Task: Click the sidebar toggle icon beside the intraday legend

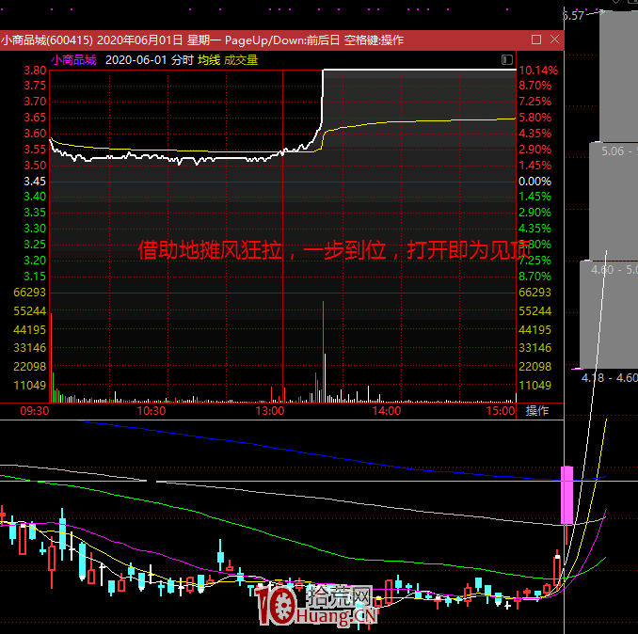Action: (x=506, y=60)
